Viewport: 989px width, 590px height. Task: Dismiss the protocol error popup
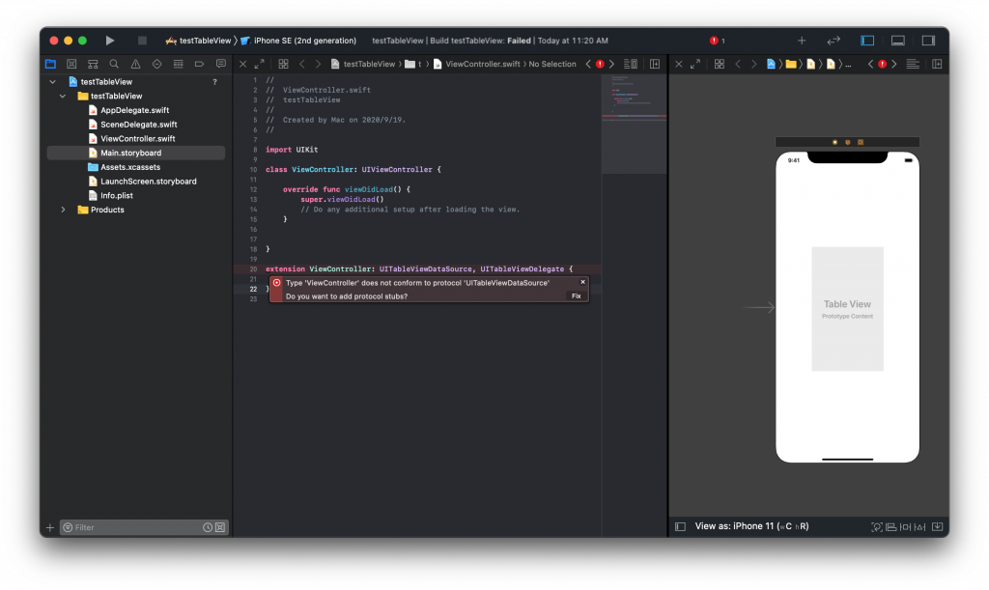click(582, 282)
